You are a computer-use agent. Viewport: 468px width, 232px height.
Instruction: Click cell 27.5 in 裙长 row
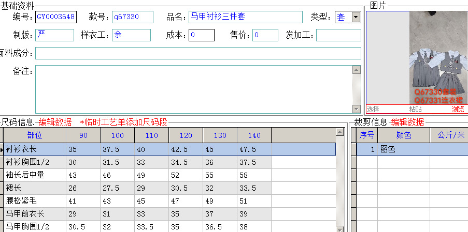point(118,188)
